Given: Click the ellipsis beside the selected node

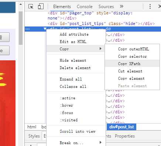Looking at the screenshot, I should point(27,29).
